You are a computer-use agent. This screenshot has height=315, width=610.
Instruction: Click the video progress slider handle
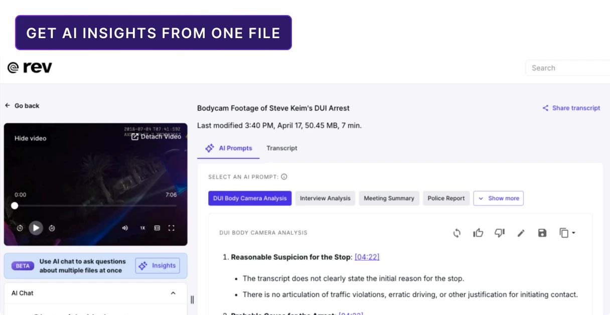pos(15,206)
